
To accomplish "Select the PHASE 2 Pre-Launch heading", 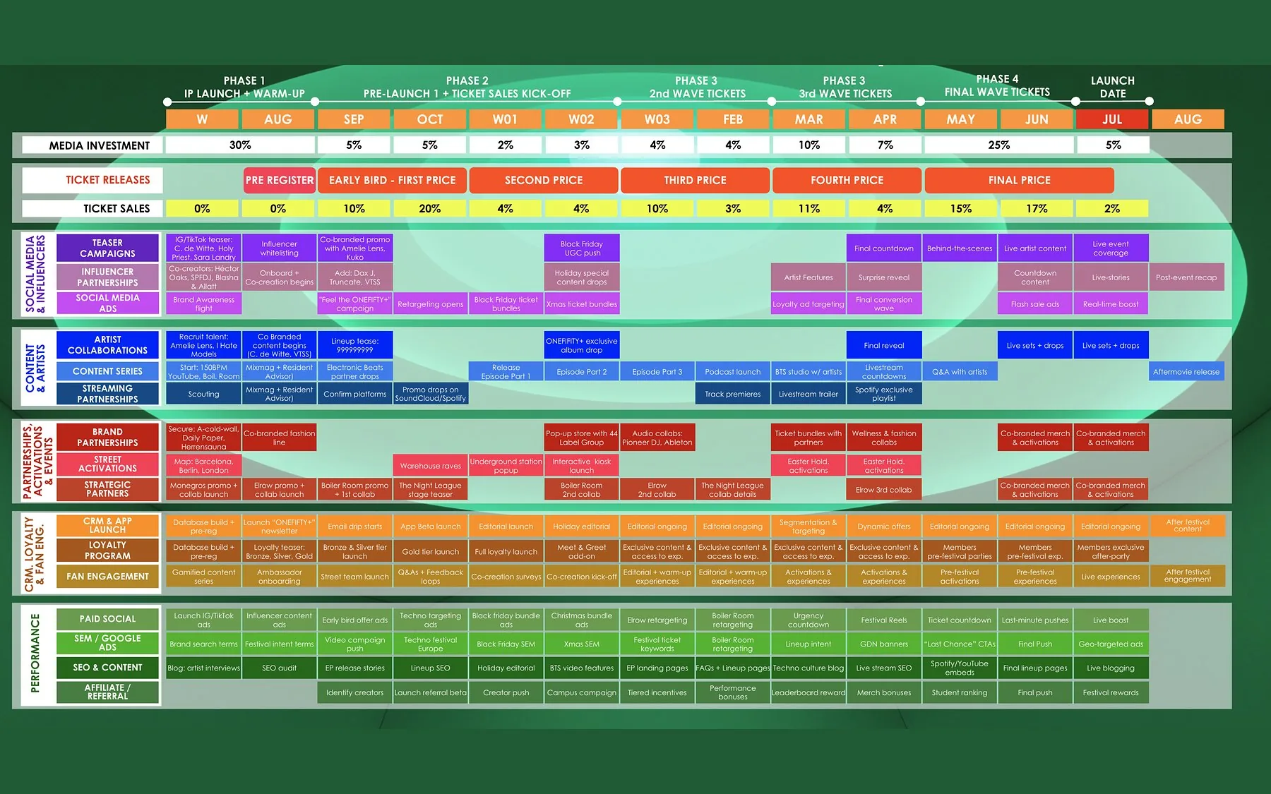I will click(467, 87).
